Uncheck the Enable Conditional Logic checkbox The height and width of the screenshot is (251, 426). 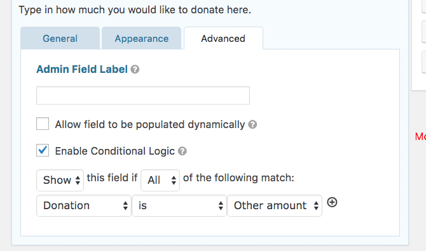(43, 150)
